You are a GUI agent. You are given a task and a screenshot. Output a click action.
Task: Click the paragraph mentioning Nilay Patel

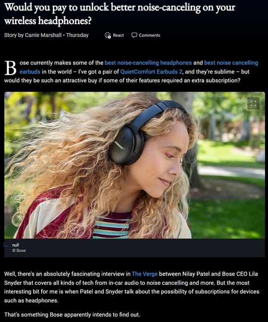pyautogui.click(x=131, y=287)
